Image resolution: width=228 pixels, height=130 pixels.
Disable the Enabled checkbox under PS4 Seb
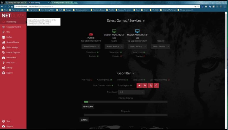98,56
